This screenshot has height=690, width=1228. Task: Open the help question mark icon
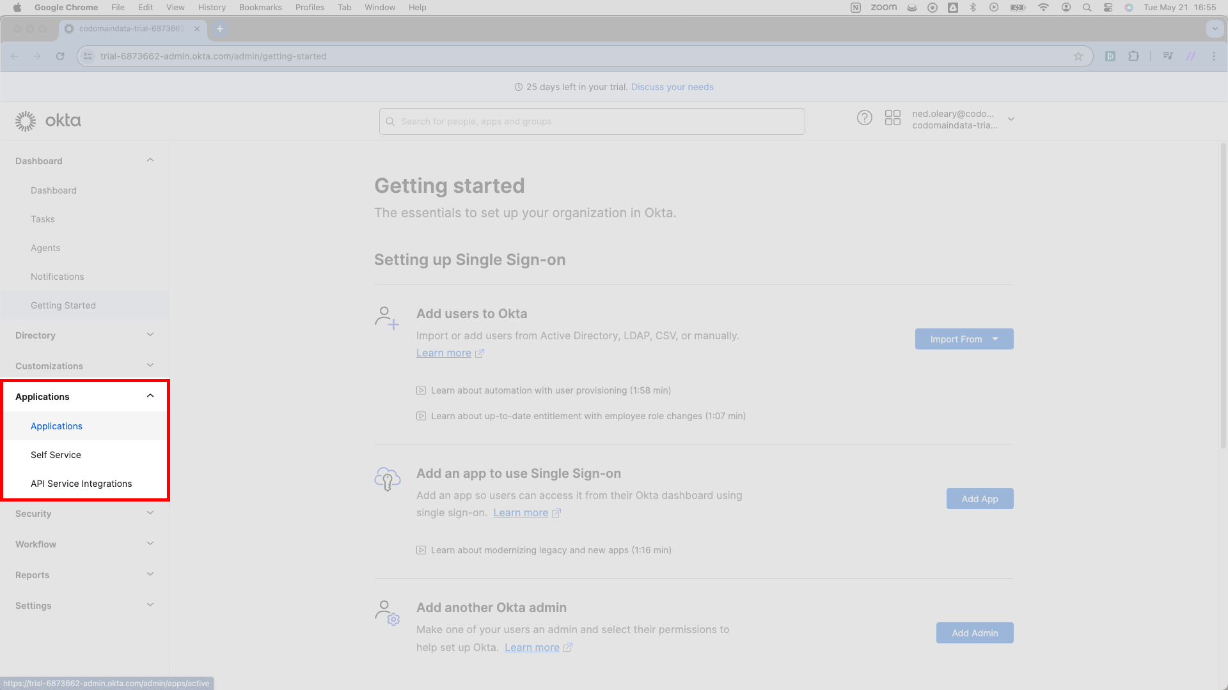864,118
